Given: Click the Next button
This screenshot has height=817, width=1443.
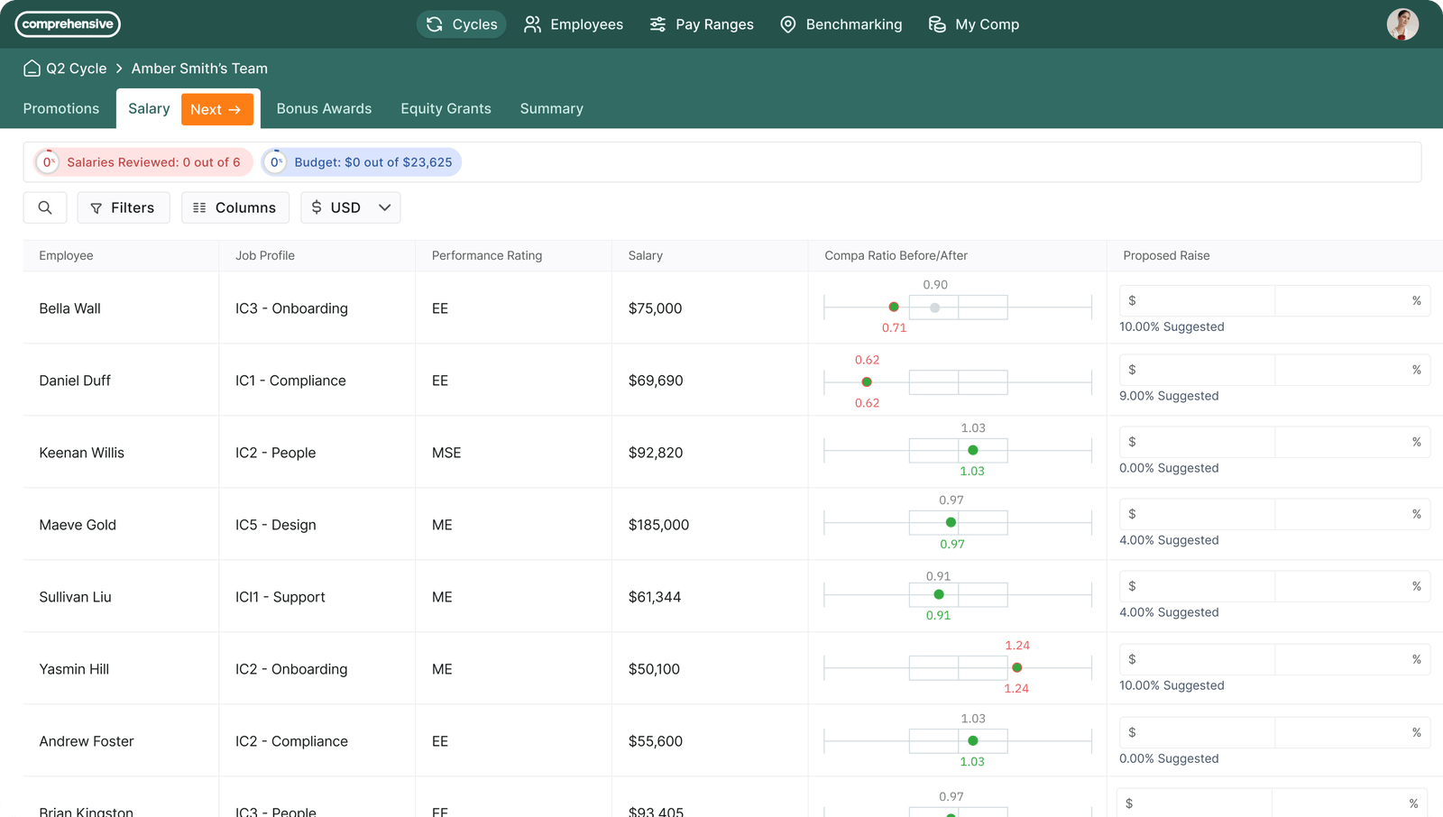Looking at the screenshot, I should pos(217,108).
